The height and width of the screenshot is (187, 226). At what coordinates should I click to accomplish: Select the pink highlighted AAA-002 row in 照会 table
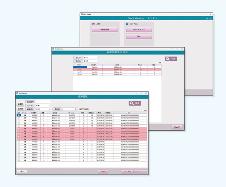tap(113, 70)
